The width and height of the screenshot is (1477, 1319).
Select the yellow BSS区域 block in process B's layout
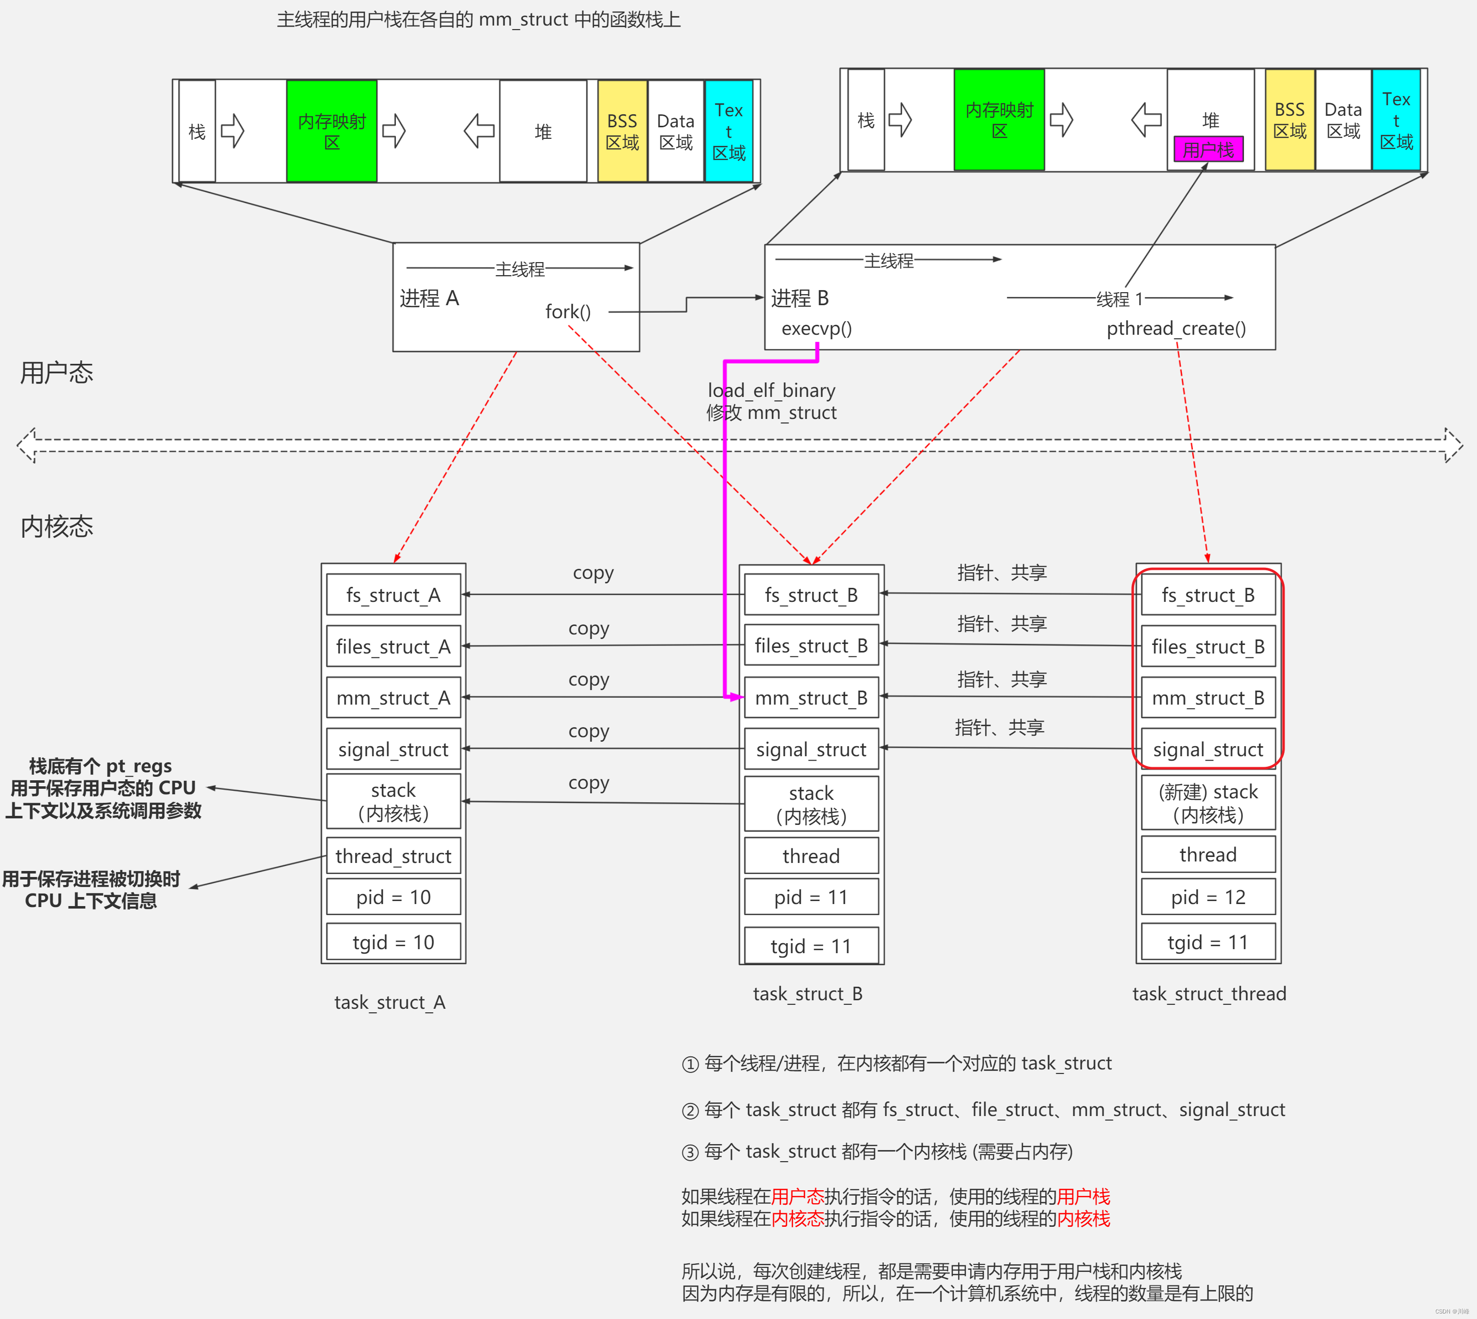point(1290,120)
